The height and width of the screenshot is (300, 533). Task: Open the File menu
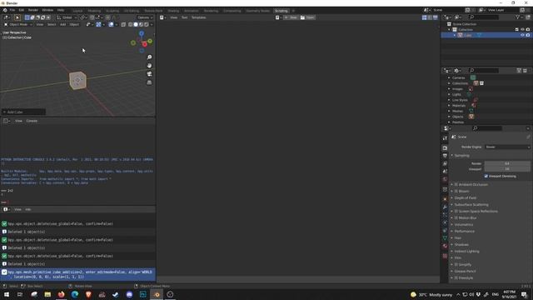pyautogui.click(x=12, y=10)
